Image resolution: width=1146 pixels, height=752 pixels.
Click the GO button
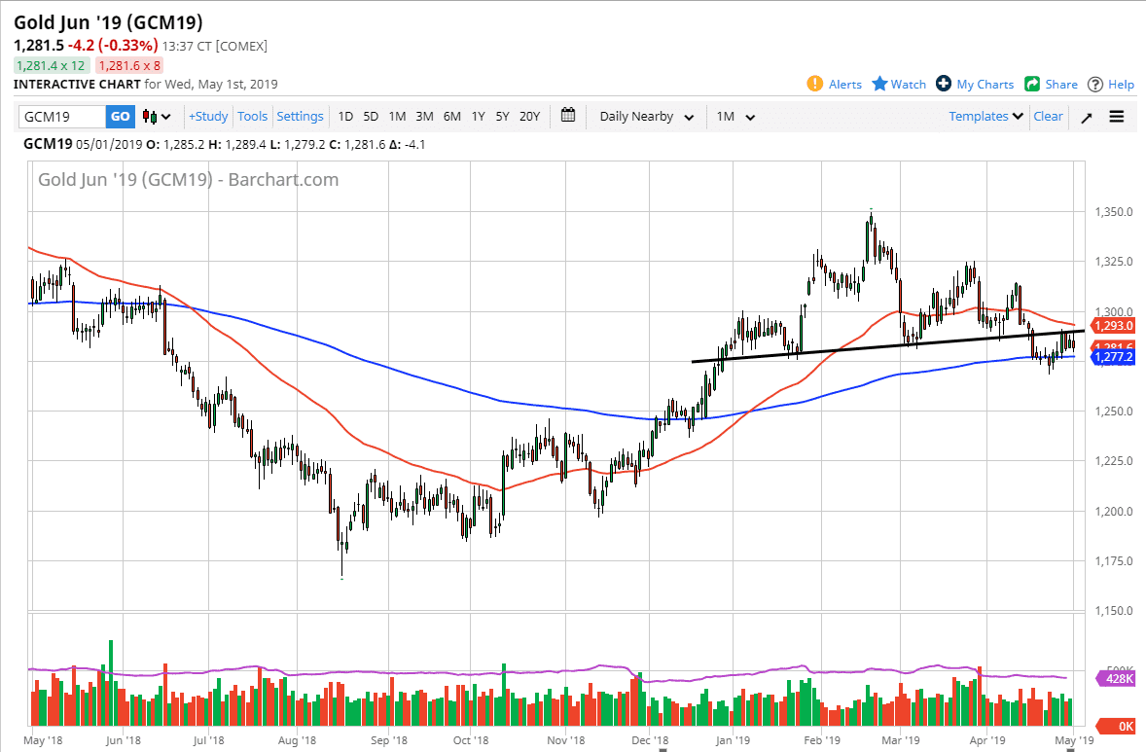118,116
